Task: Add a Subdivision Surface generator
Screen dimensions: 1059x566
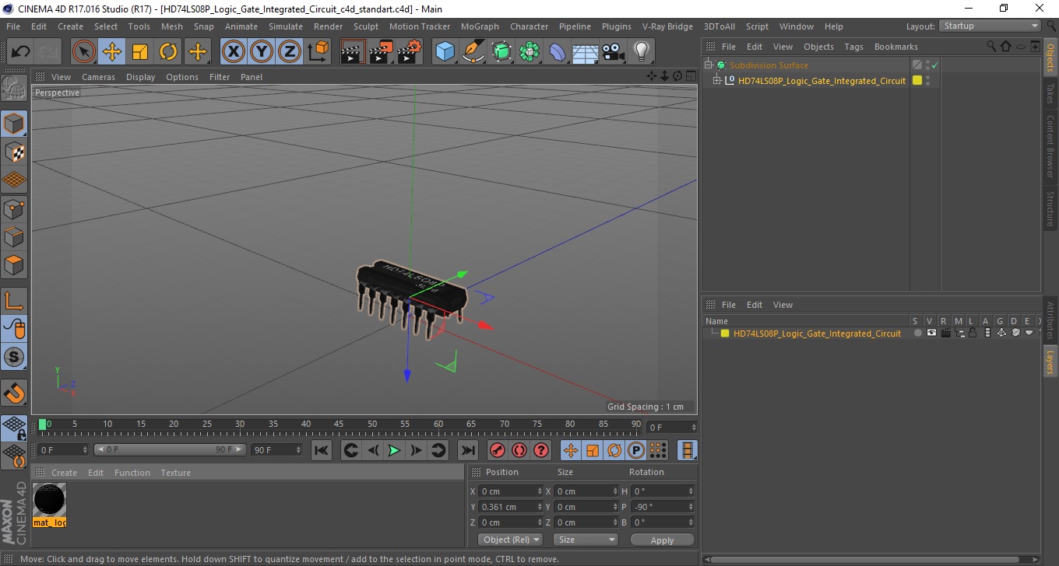Action: (501, 52)
